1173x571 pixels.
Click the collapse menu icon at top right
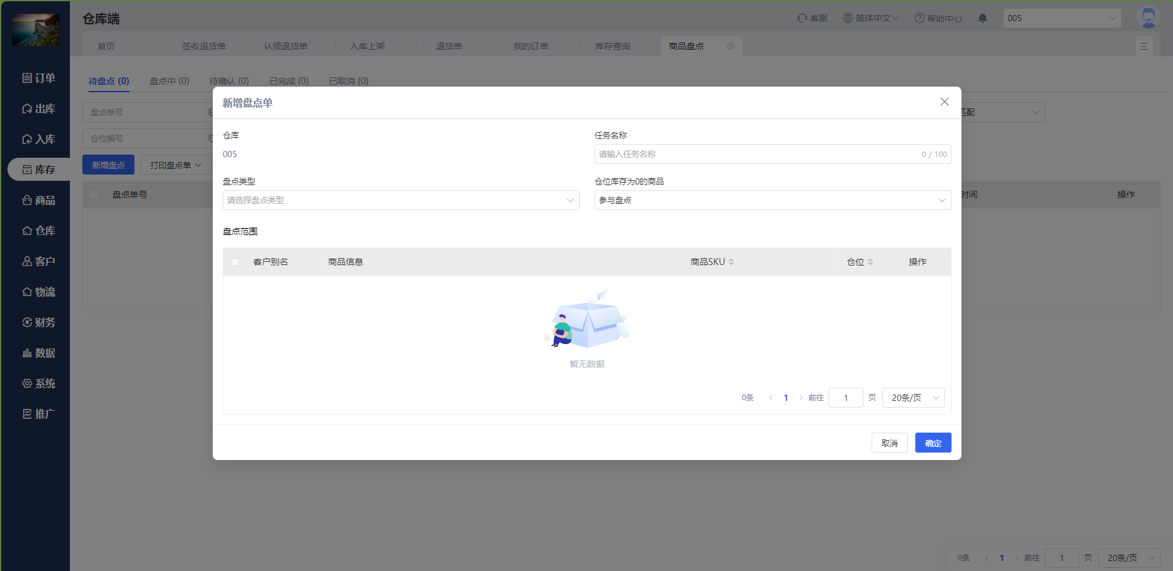(x=1144, y=46)
